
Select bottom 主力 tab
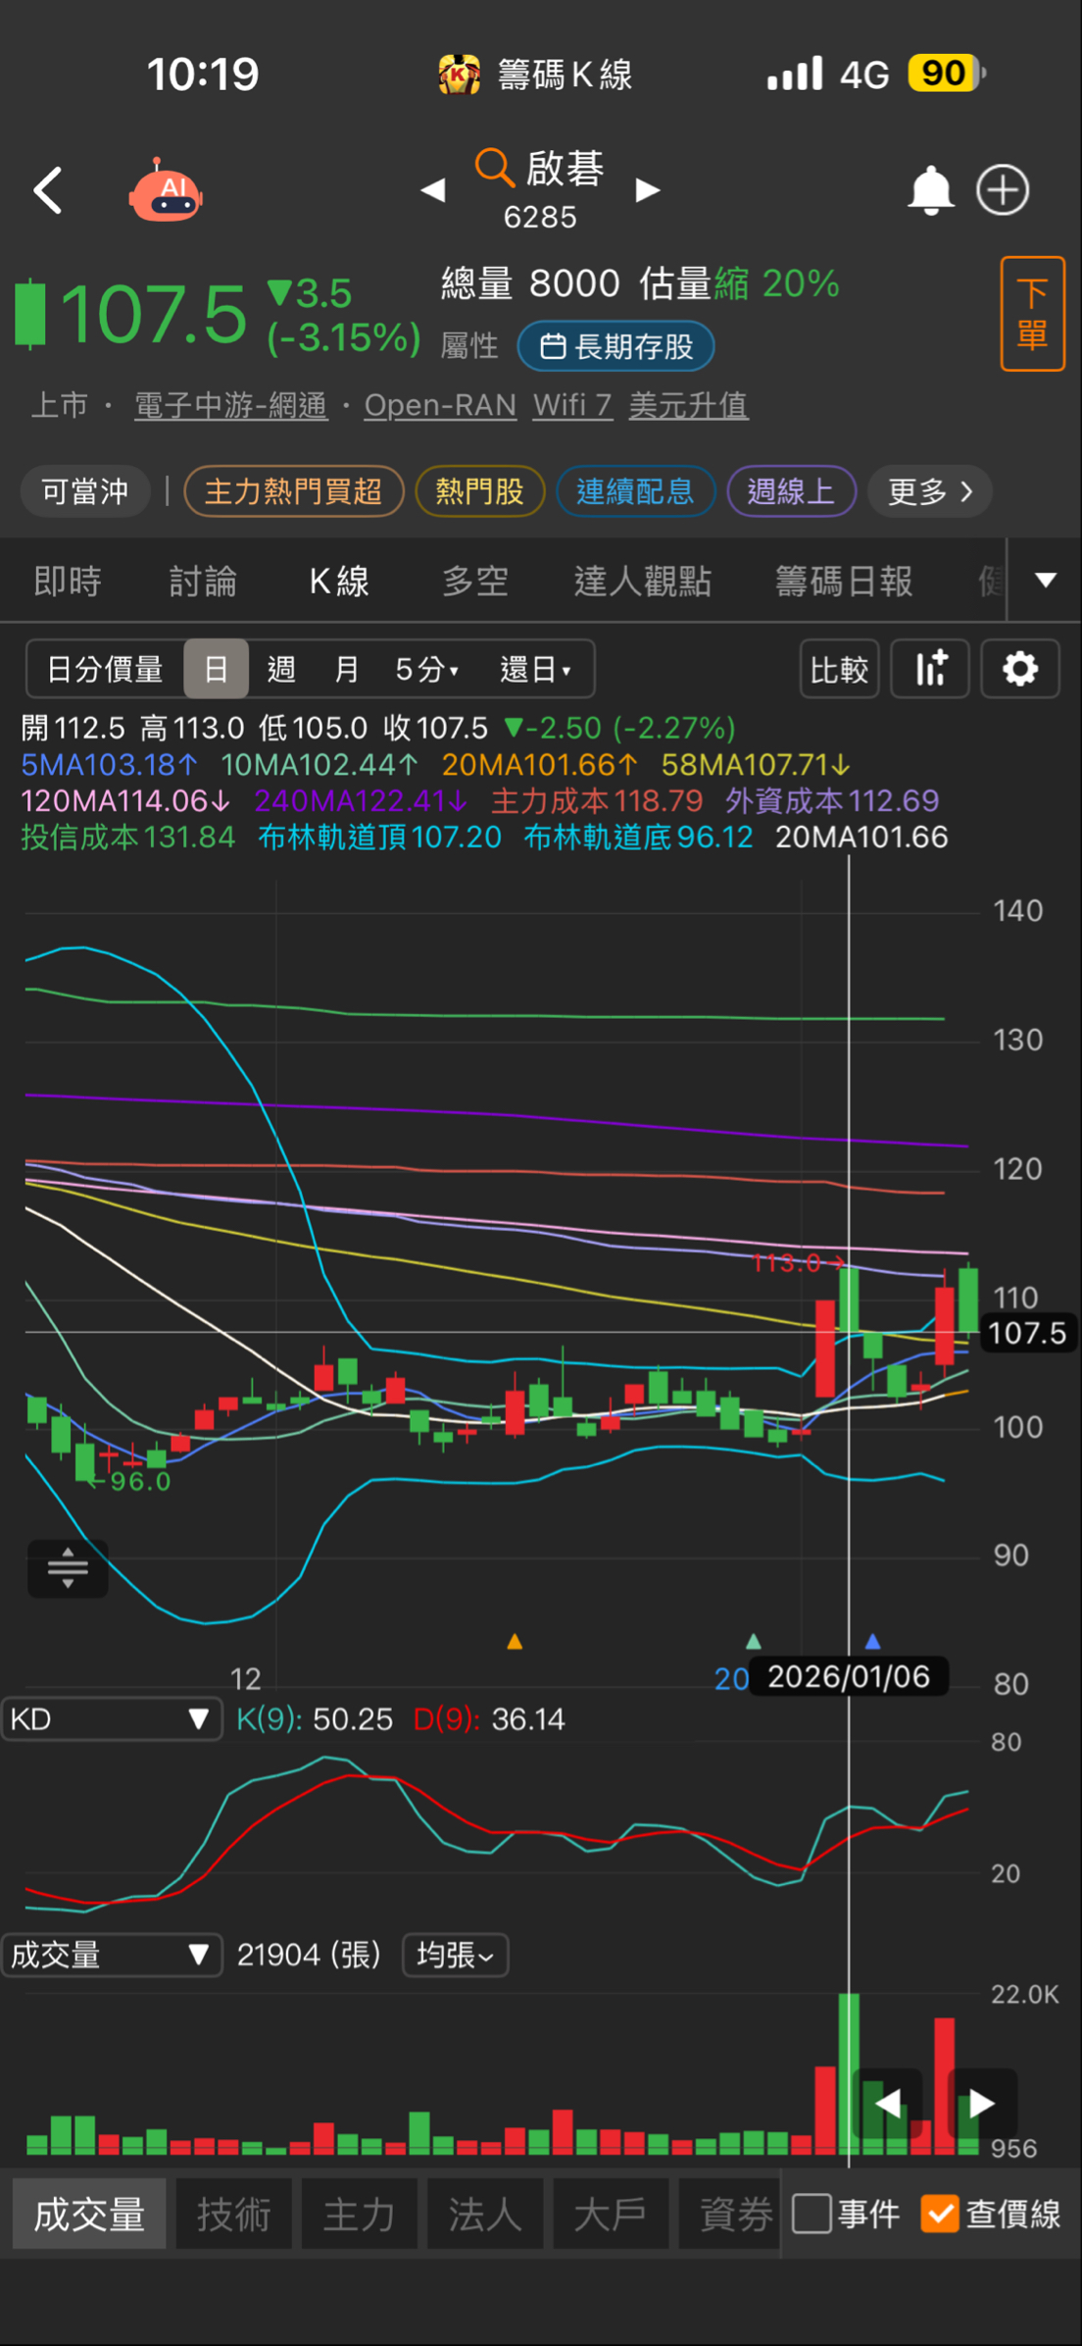[x=359, y=2215]
